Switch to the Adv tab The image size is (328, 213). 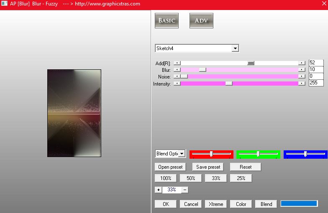[201, 20]
